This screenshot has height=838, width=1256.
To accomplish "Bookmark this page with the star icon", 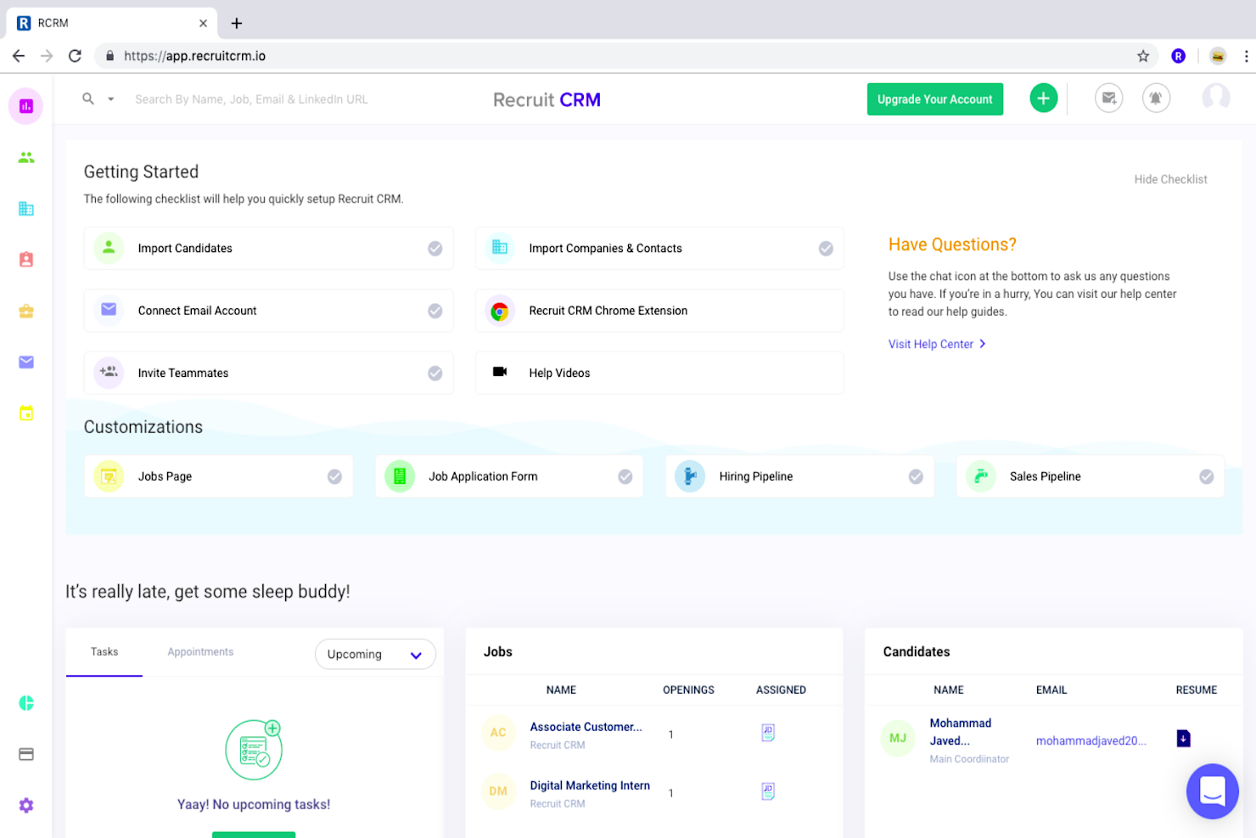I will [1143, 56].
